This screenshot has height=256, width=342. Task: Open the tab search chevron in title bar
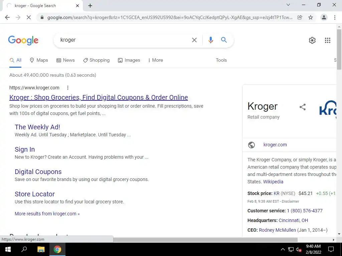coord(288,5)
